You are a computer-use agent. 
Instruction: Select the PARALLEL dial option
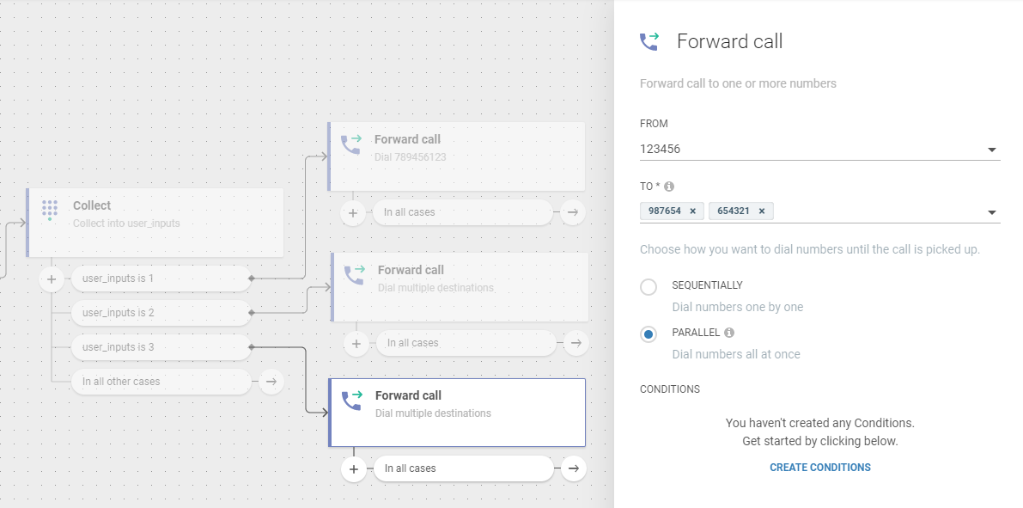coord(649,334)
